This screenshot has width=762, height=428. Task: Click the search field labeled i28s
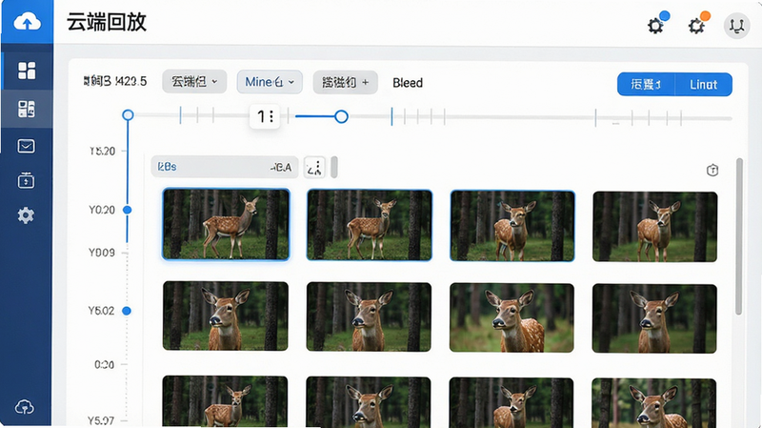coord(225,167)
